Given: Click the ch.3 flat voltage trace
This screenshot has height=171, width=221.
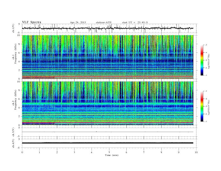Looking at the screenshot, I should click(x=107, y=132).
